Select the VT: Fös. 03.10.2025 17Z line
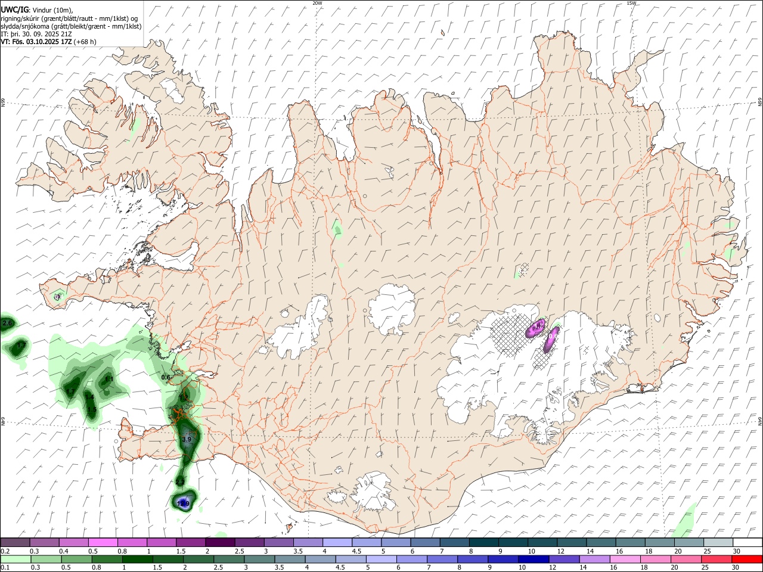Screen dimensions: 763x572 point(36,42)
